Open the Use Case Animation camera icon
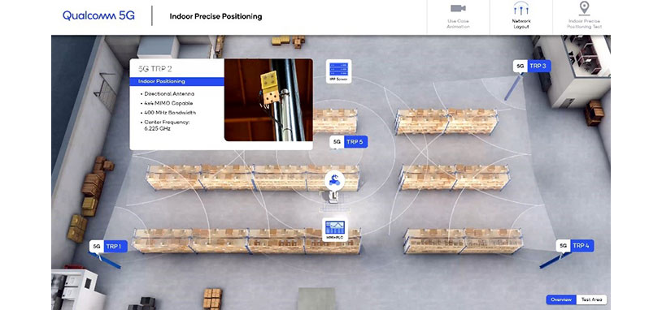The height and width of the screenshot is (310, 662). (x=458, y=8)
